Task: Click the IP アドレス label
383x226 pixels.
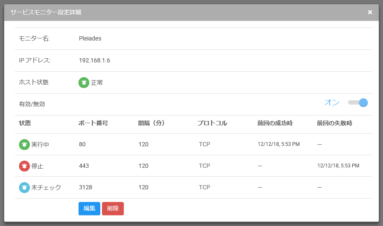Action: (x=35, y=60)
